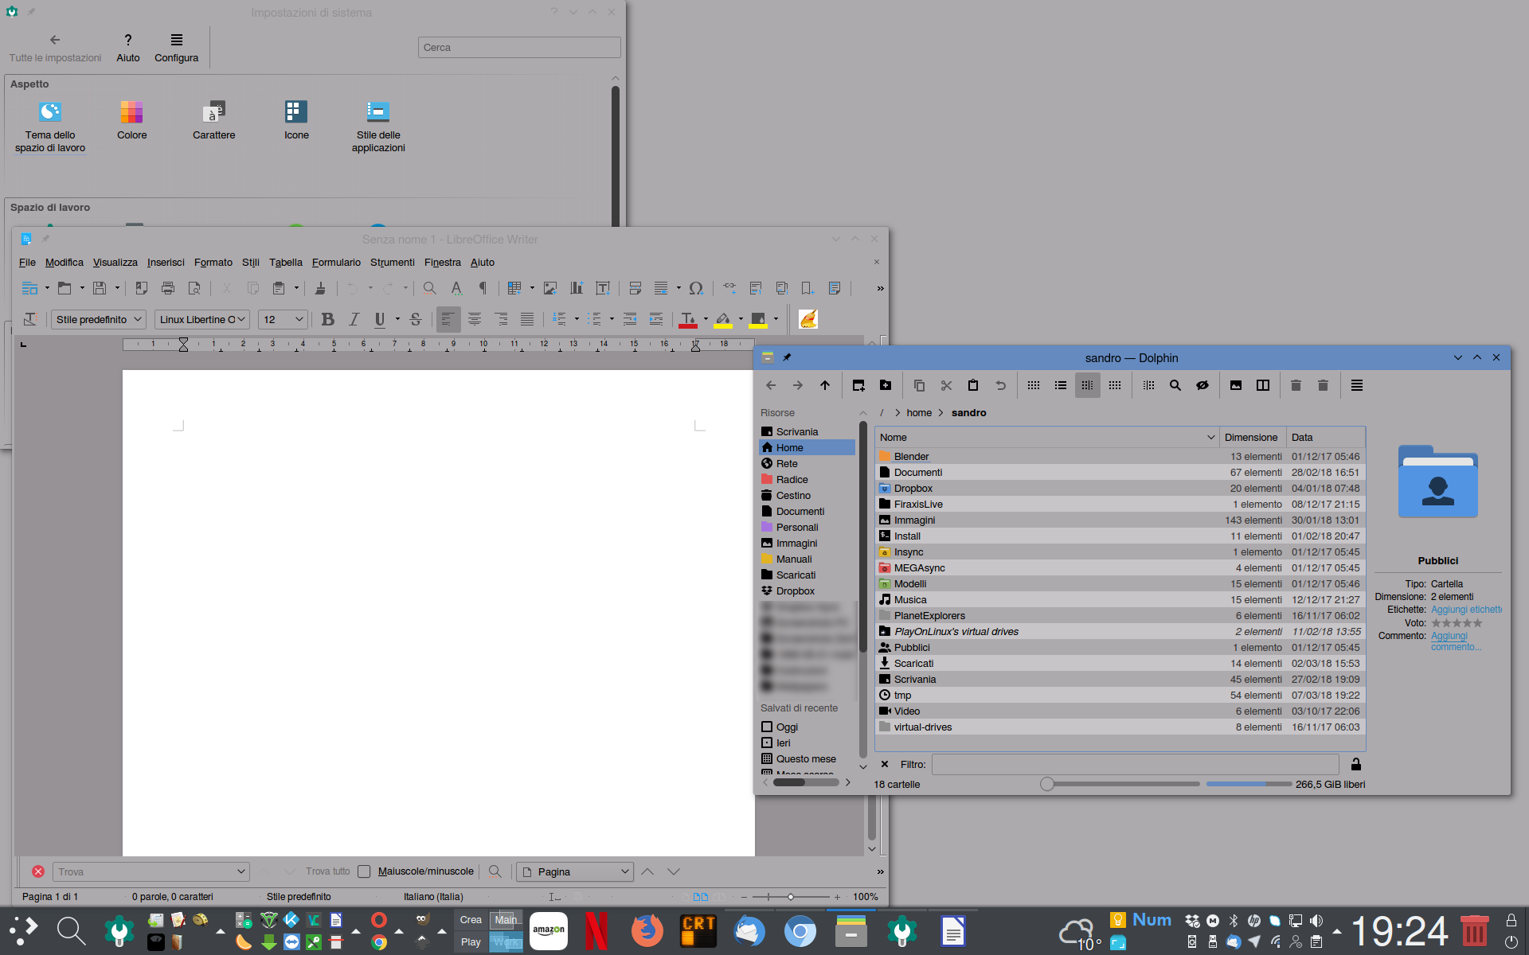
Task: Create a new folder in Dolphin
Action: 886,385
